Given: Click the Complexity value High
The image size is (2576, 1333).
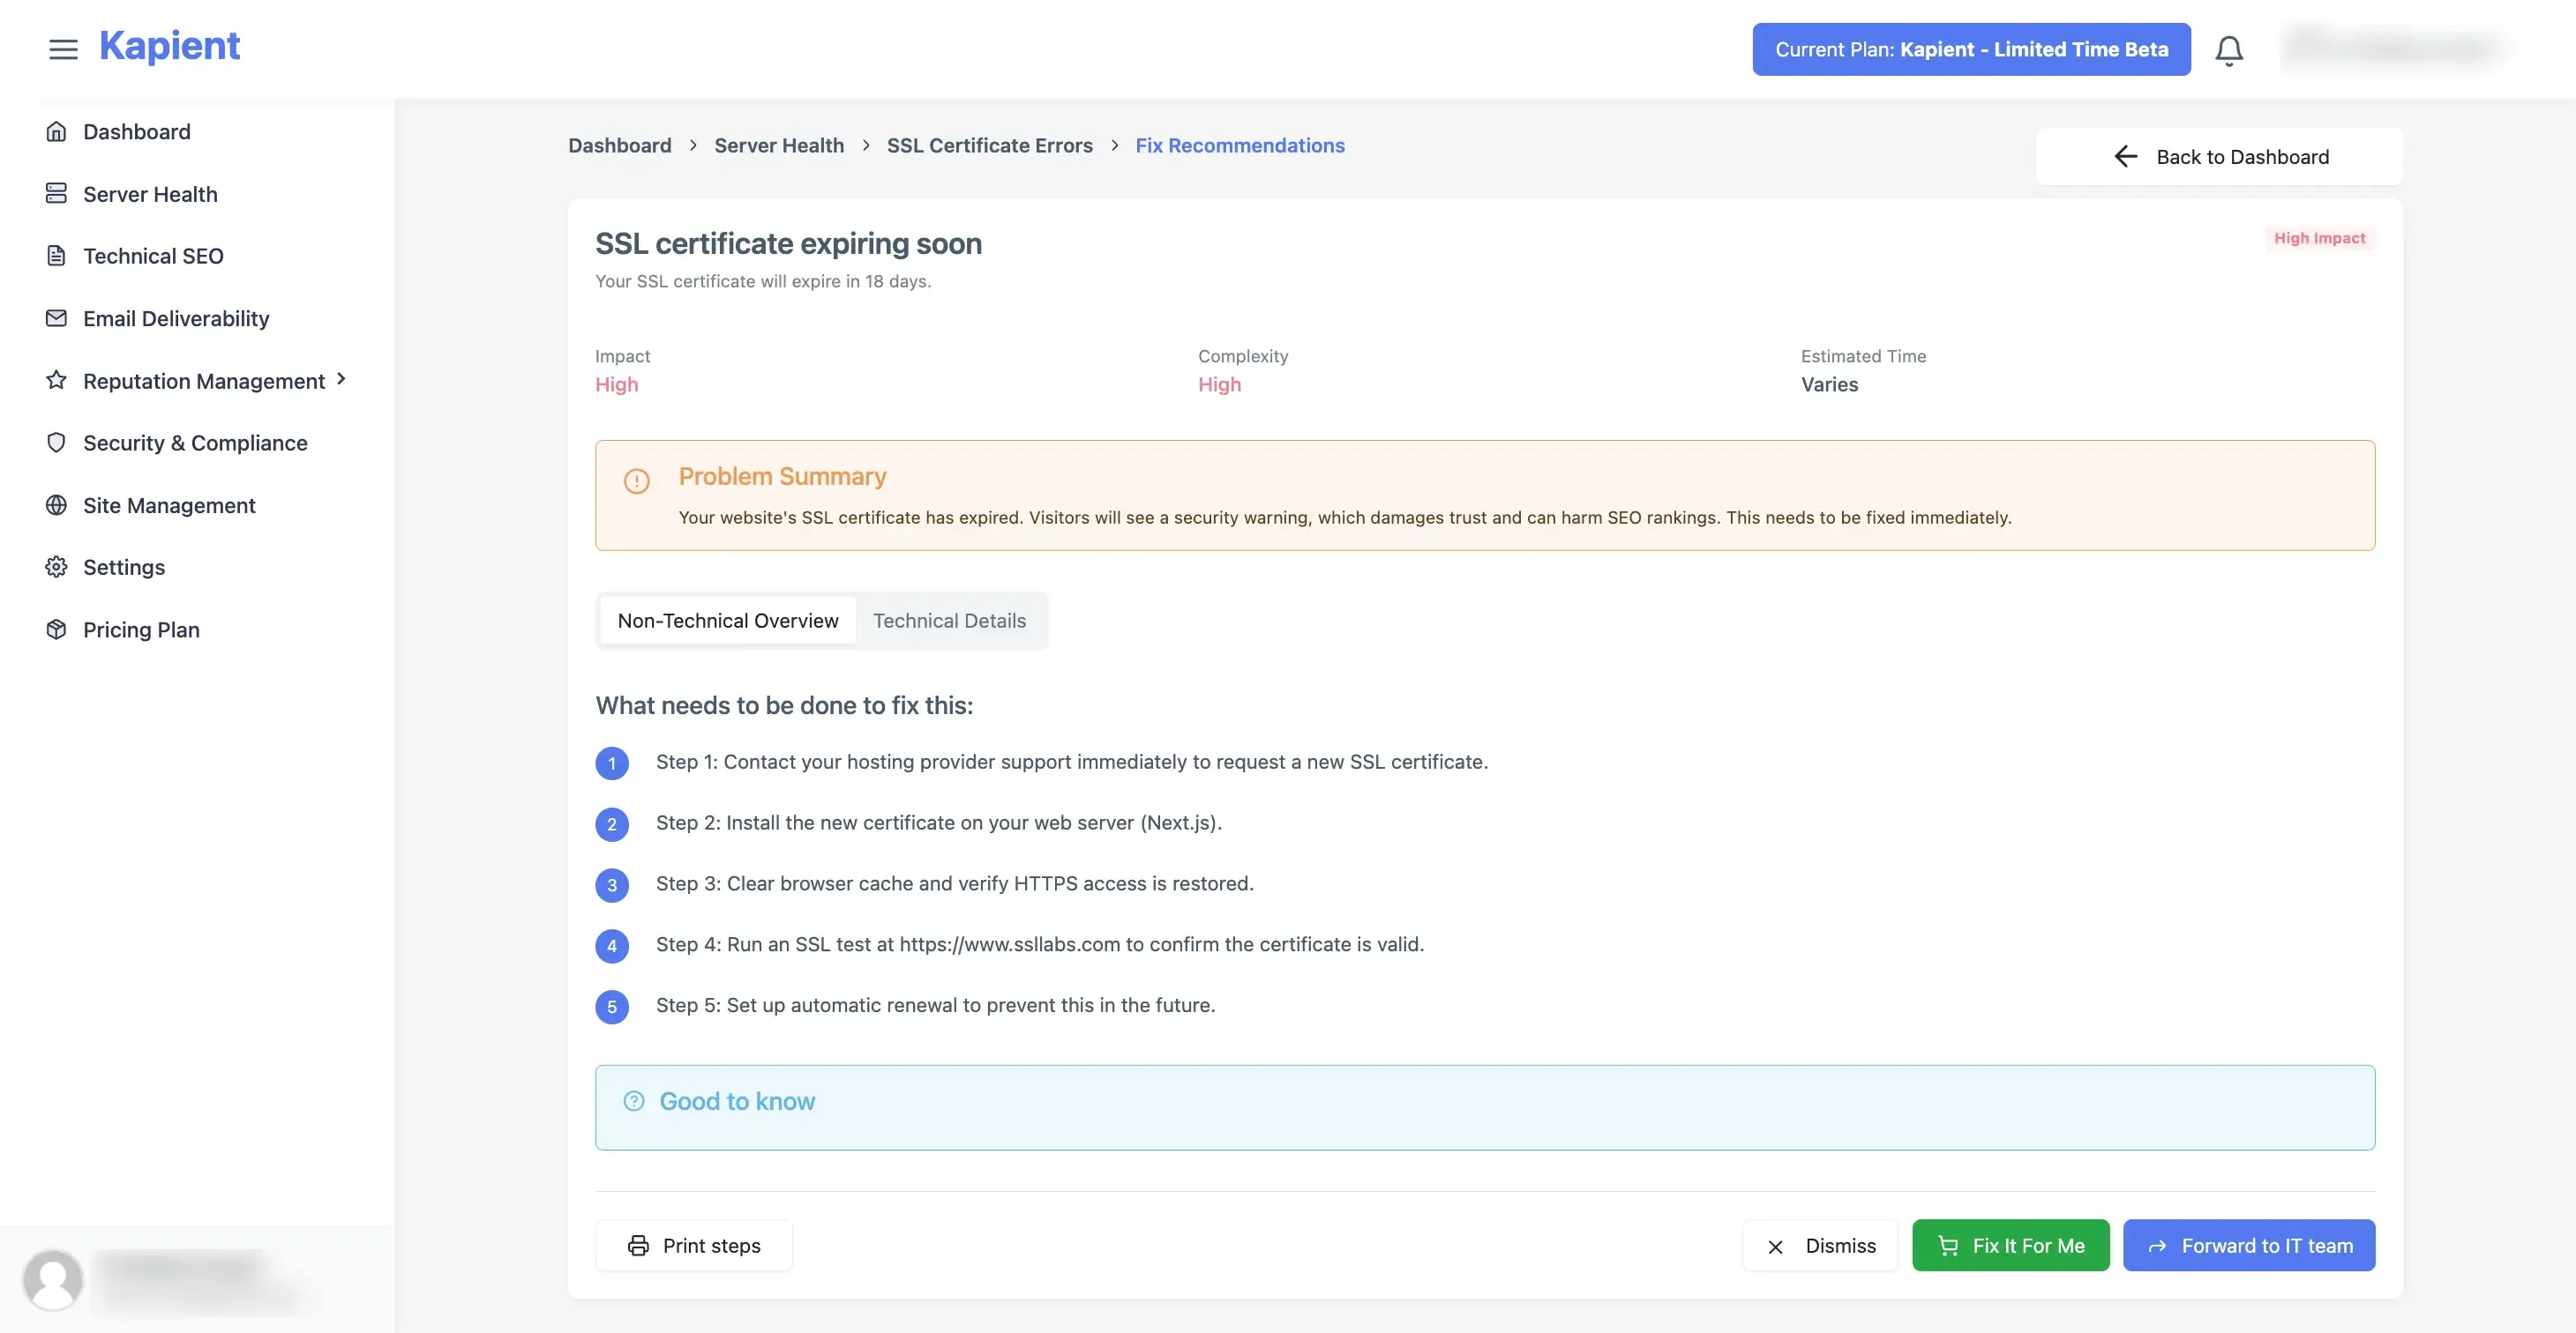Looking at the screenshot, I should (x=1219, y=384).
